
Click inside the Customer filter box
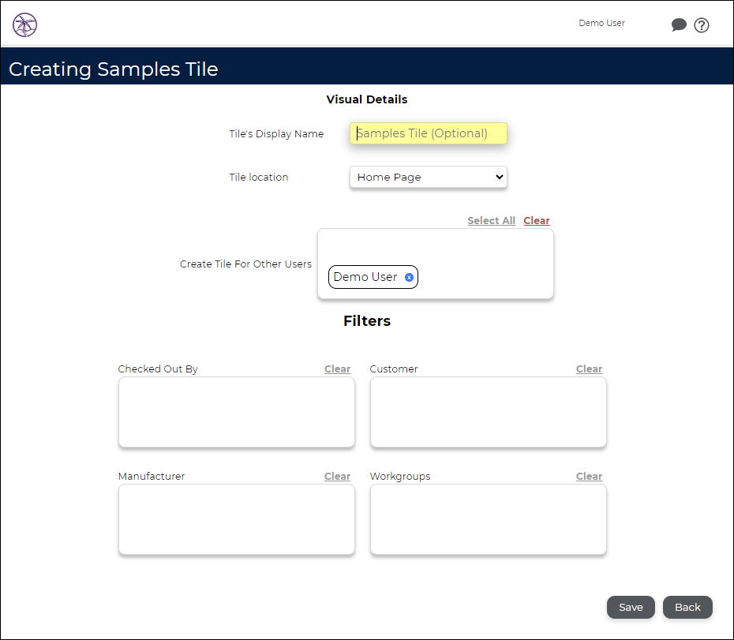tap(489, 412)
